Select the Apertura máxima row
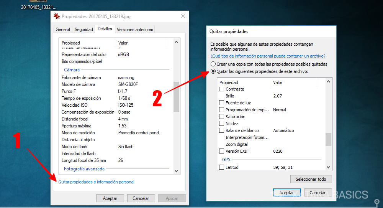The height and width of the screenshot is (208, 383). [116, 126]
